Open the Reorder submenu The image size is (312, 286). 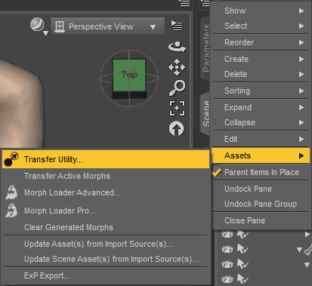pos(261,42)
